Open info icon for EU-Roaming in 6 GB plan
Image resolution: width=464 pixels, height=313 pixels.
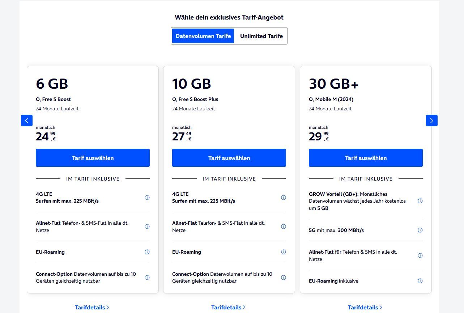(147, 252)
